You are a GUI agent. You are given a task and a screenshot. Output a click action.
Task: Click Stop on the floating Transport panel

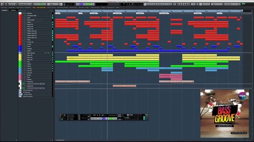108,118
